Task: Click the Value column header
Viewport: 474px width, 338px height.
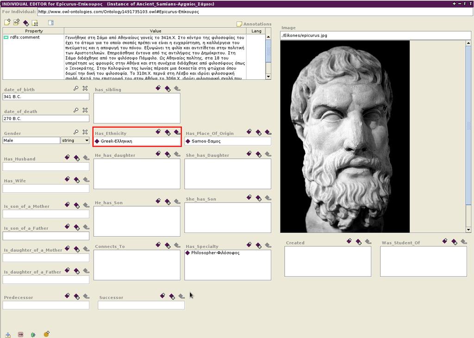Action: pos(156,31)
